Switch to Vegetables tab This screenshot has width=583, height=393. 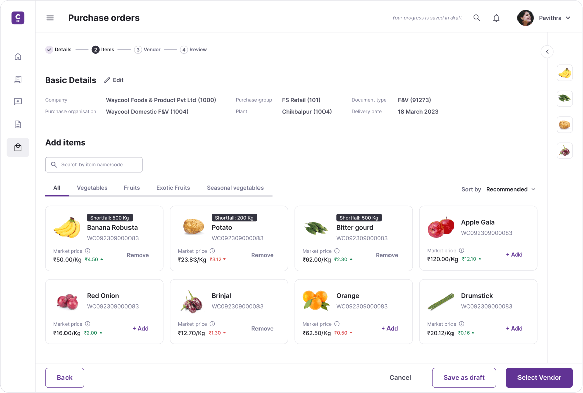tap(92, 188)
